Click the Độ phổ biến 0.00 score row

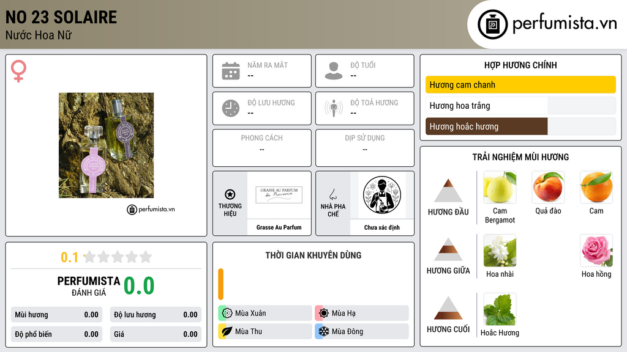coord(57,334)
